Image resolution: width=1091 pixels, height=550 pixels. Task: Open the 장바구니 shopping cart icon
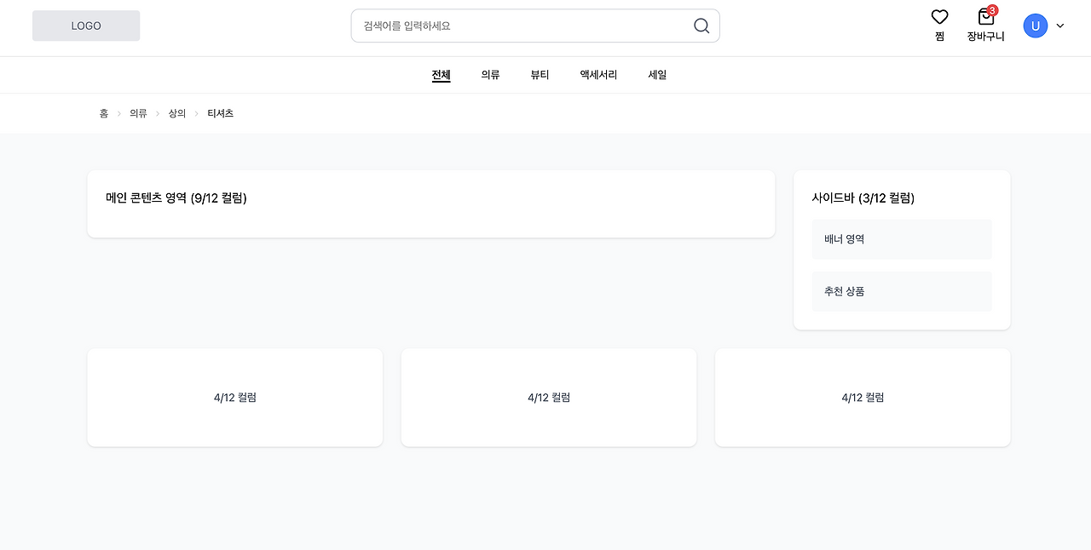click(x=984, y=19)
